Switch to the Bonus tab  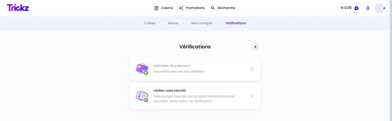[x=173, y=23]
